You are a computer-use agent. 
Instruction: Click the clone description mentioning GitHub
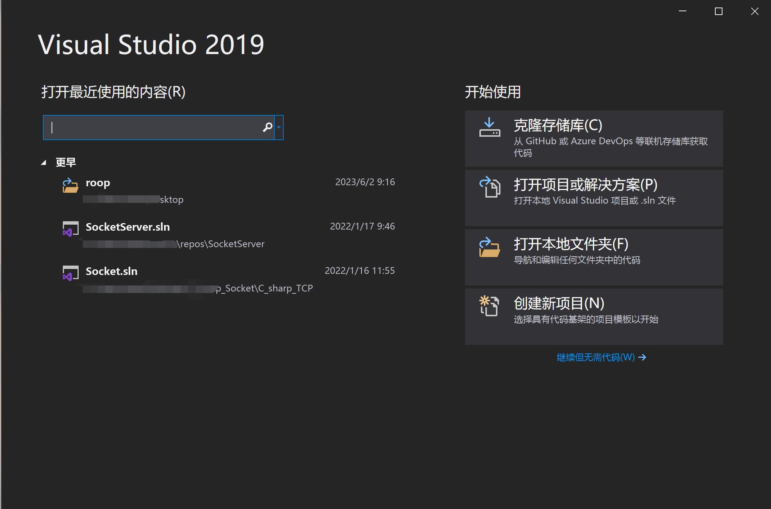click(x=611, y=147)
